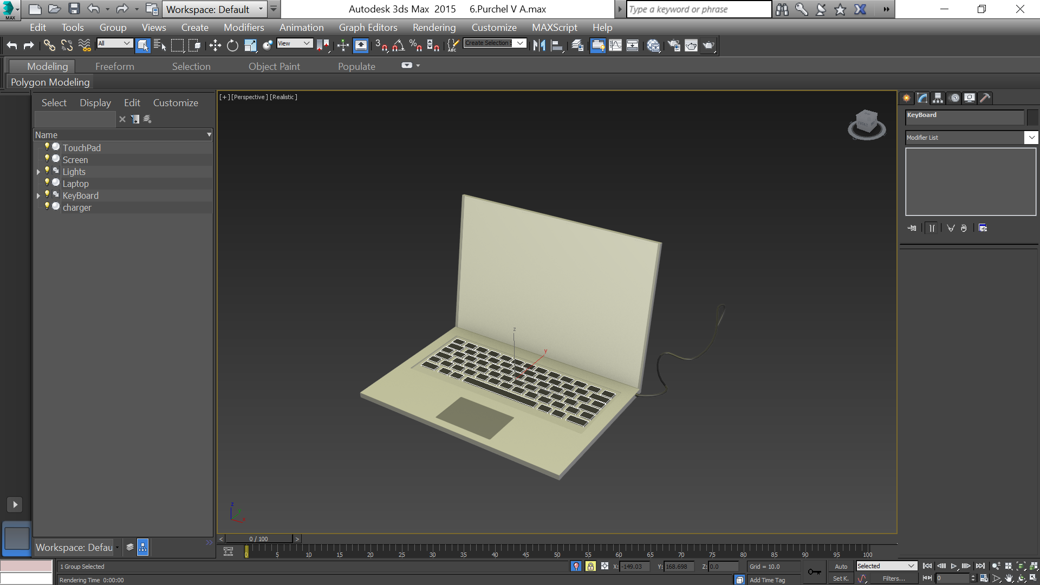Open Rendered Frame Window icon
The image size is (1040, 585).
(x=691, y=45)
